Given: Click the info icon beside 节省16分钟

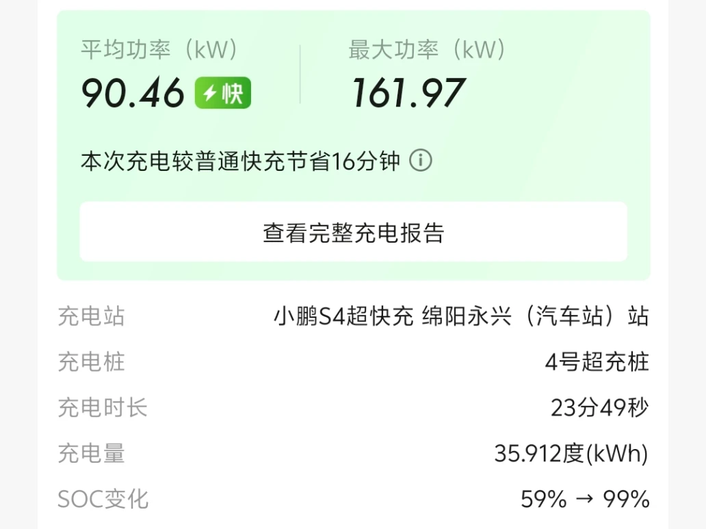Looking at the screenshot, I should [x=421, y=161].
